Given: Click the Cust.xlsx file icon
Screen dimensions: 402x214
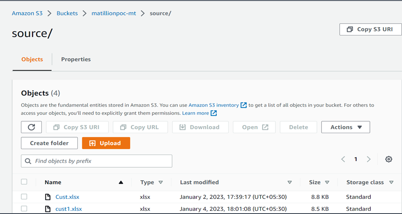Looking at the screenshot, I should click(48, 197).
